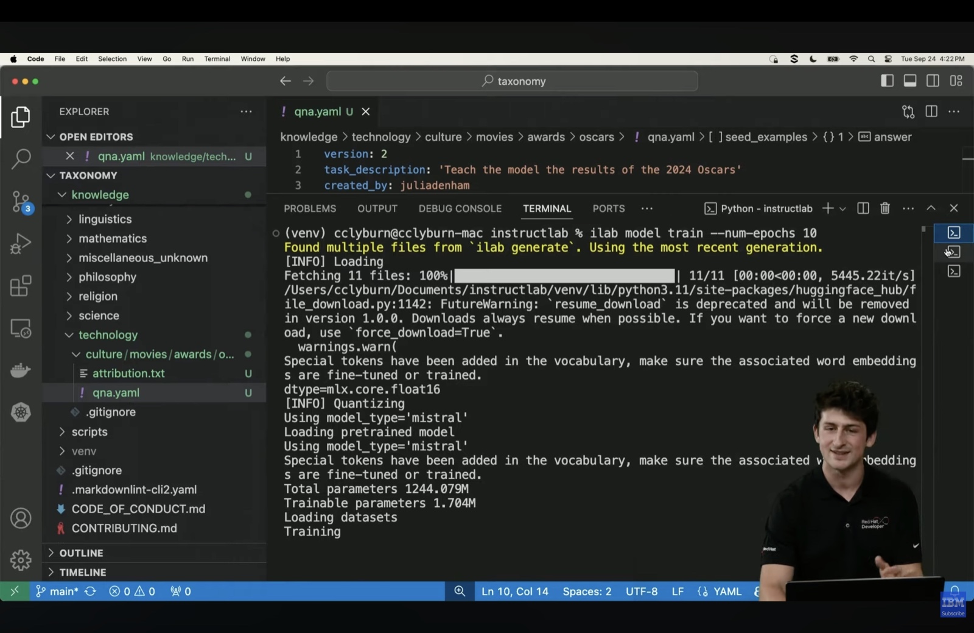Viewport: 974px width, 633px height.
Task: Expand the linguistics folder
Action: click(105, 219)
